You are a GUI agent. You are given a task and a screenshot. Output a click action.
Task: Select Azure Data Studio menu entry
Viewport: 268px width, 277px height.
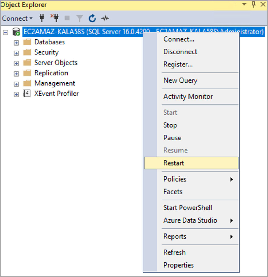coord(191,221)
